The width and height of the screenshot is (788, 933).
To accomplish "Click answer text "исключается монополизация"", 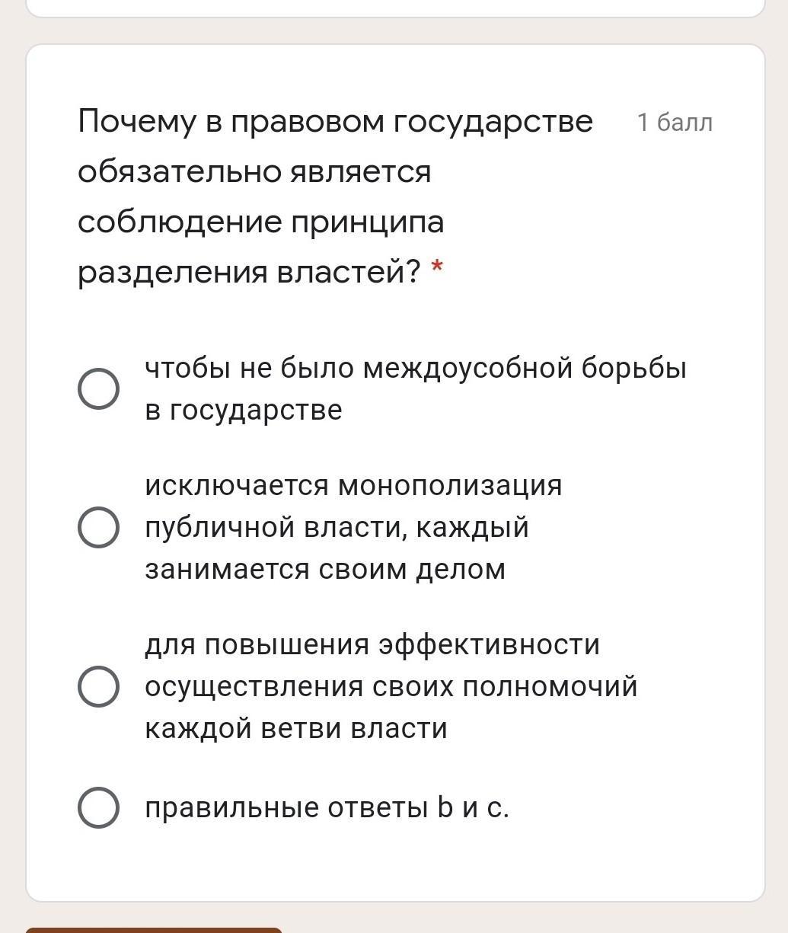I will point(353,485).
